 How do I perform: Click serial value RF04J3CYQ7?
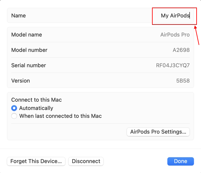(173, 65)
